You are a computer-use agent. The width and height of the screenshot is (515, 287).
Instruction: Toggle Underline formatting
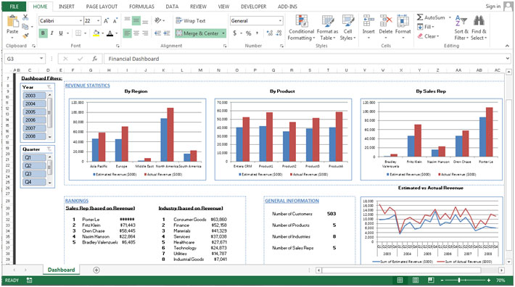pyautogui.click(x=61, y=33)
